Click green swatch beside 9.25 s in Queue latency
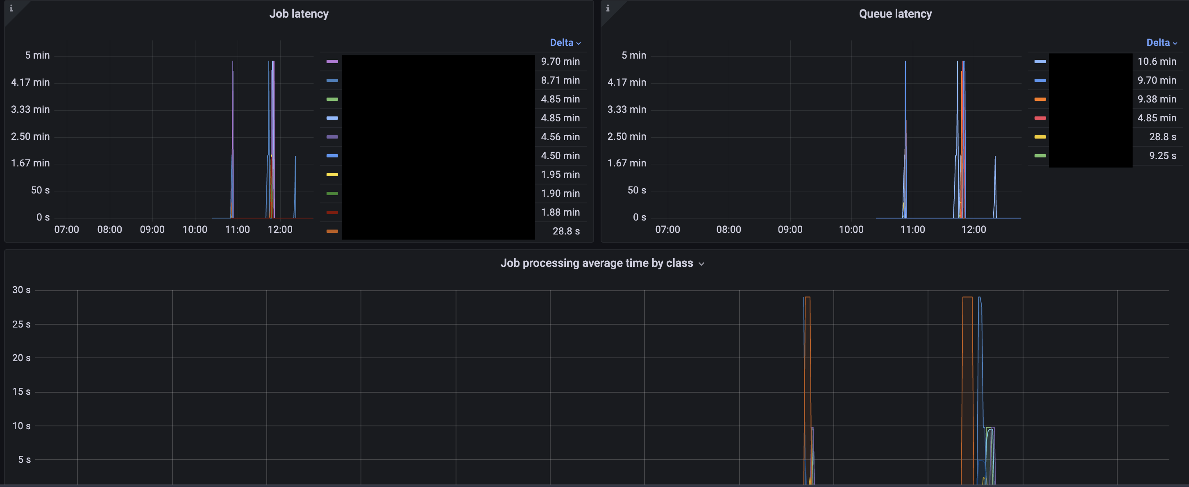Image resolution: width=1189 pixels, height=487 pixels. point(1040,156)
